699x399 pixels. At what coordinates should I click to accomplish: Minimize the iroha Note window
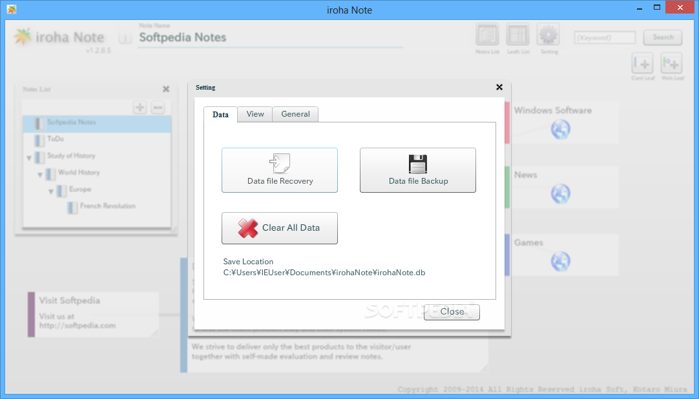pyautogui.click(x=640, y=8)
